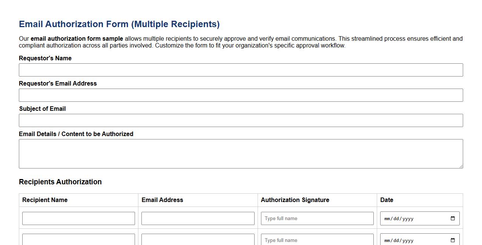Viewport: 482px width, 245px height.
Task: Click the bolded 'email authorization form sample' text
Action: coord(77,38)
